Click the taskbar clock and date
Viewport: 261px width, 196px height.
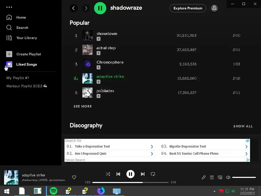[x=247, y=191]
